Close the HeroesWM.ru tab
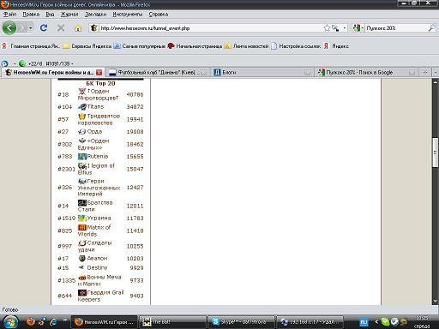Viewport: 439px width, 329px height. coord(99,73)
